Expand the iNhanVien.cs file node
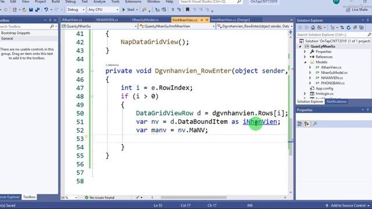The width and height of the screenshot is (372, 209). click(x=310, y=67)
